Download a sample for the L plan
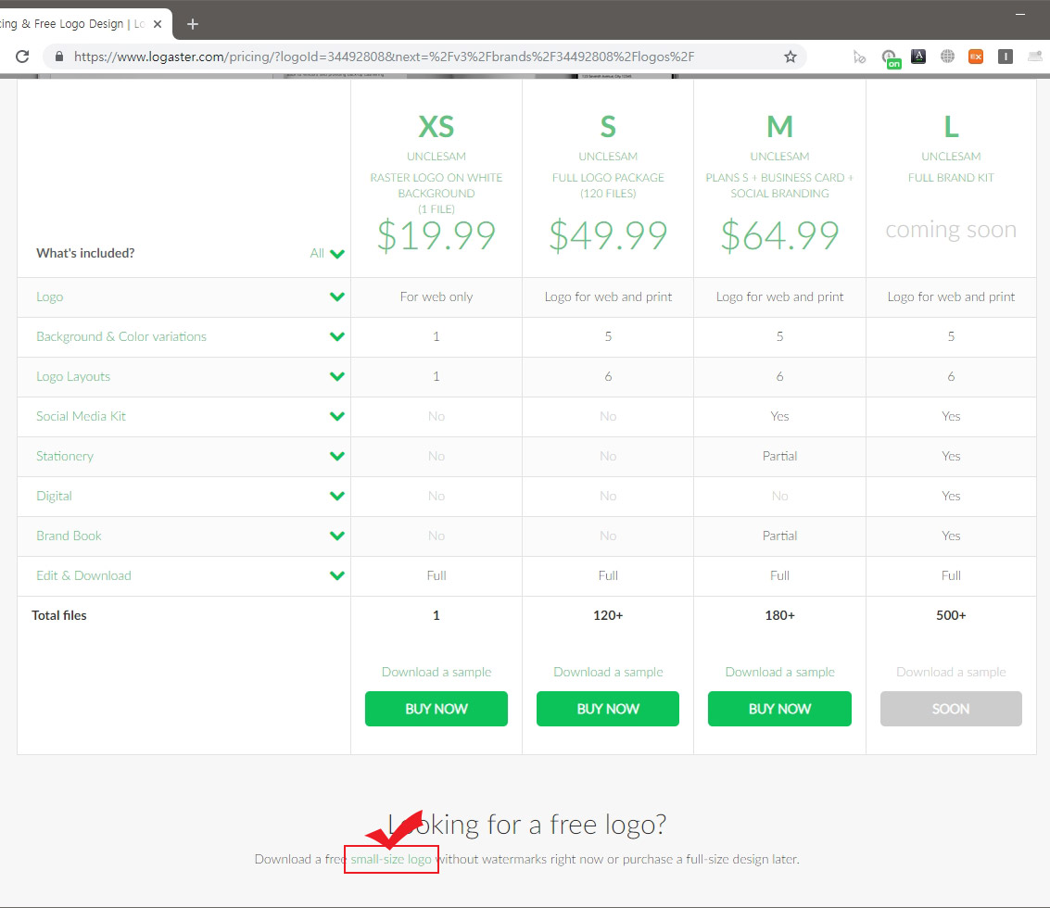This screenshot has height=908, width=1050. pyautogui.click(x=951, y=672)
